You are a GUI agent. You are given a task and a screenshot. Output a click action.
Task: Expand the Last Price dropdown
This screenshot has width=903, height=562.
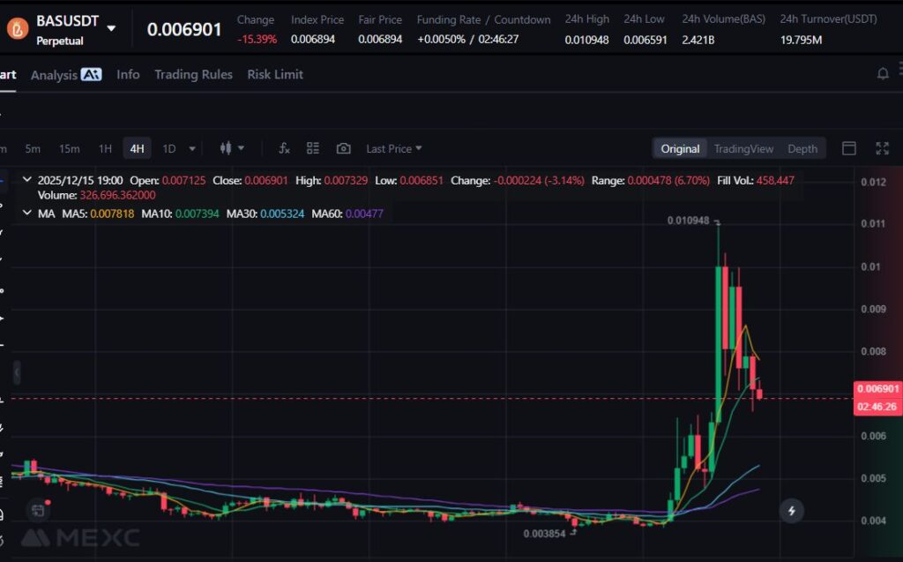(x=394, y=148)
